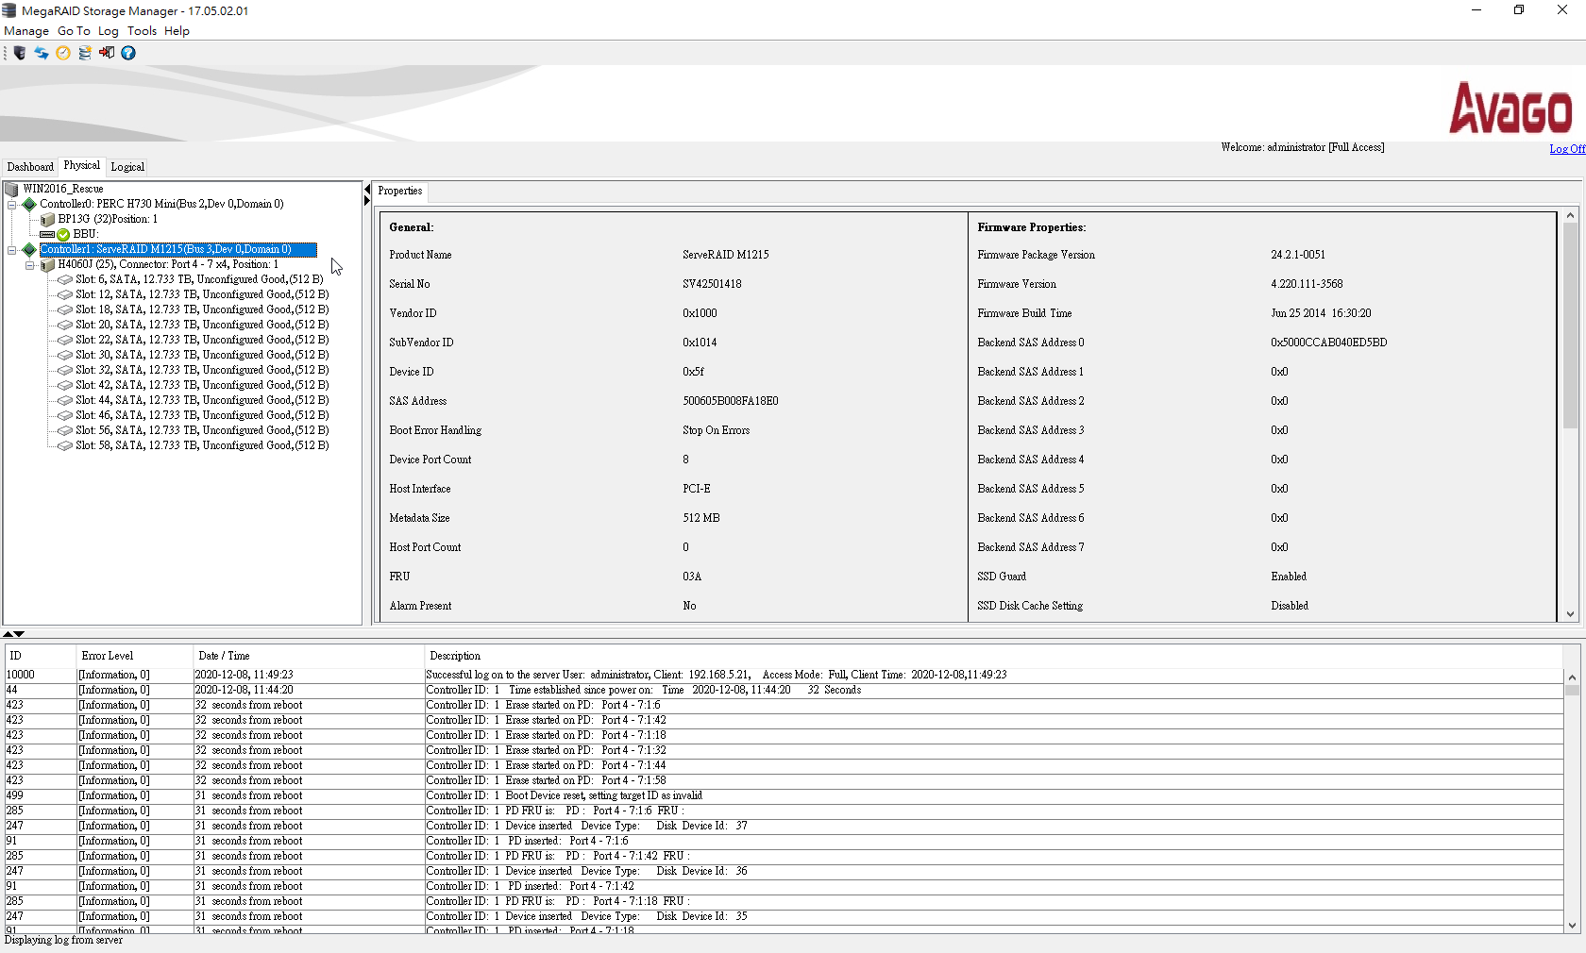Click the BP13G enclosure icon
Viewport: 1586px width, 953px height.
(x=47, y=219)
